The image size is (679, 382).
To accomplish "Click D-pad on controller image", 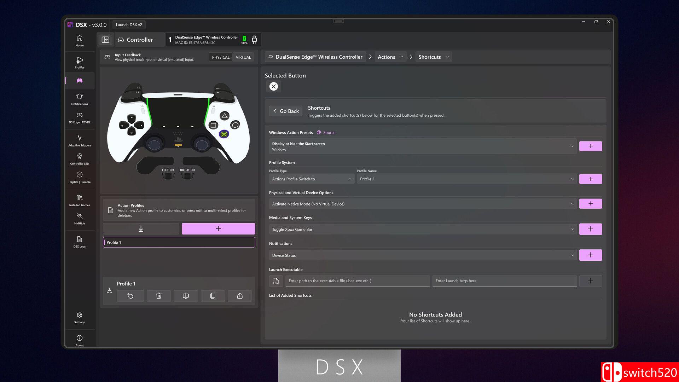I will click(132, 125).
